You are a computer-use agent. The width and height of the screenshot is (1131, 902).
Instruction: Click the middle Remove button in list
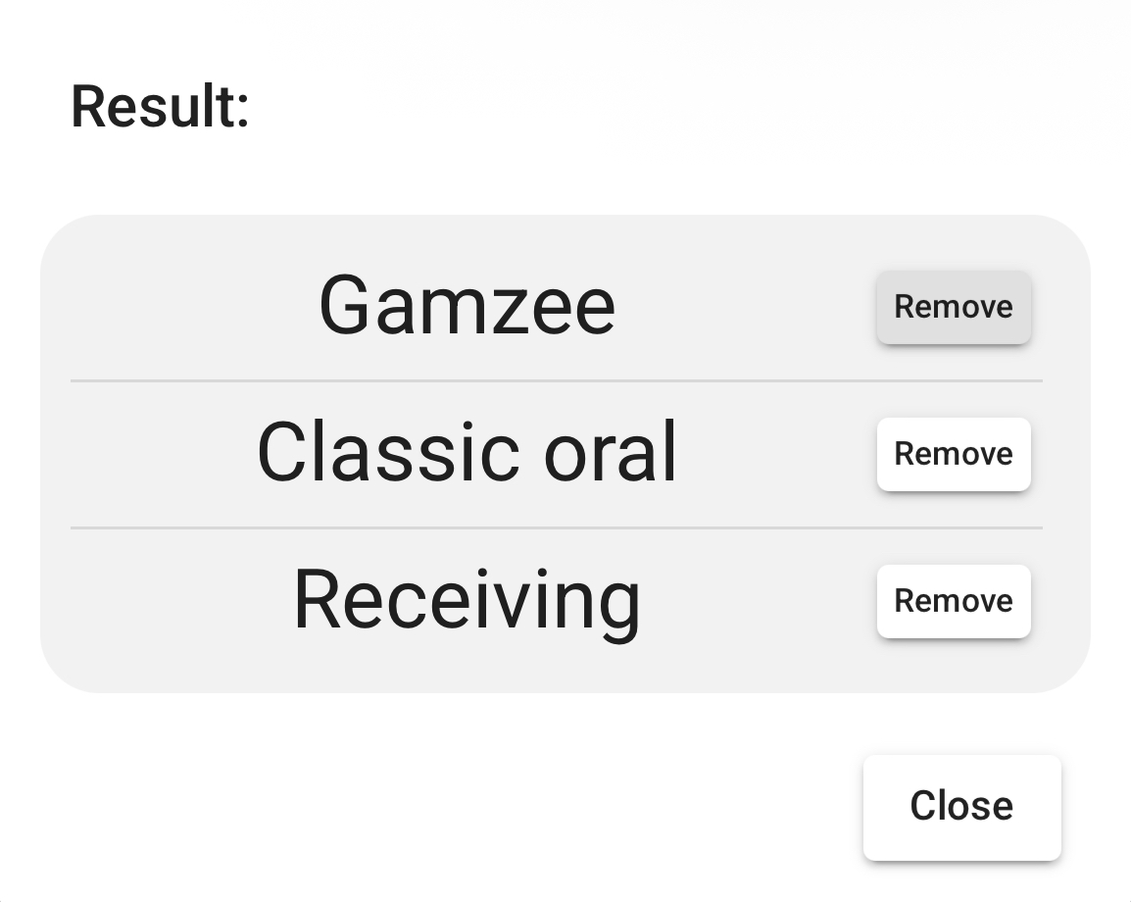pyautogui.click(x=954, y=454)
